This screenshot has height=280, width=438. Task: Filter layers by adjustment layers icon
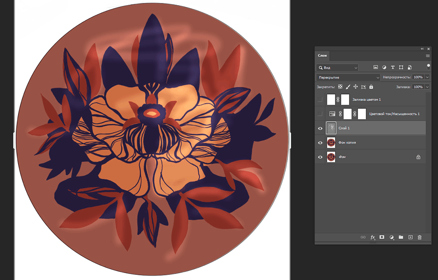point(384,67)
